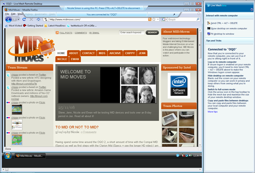Select the CONTACT navigation tab
Image resolution: width=255 pixels, height=173 pixels.
88,53
